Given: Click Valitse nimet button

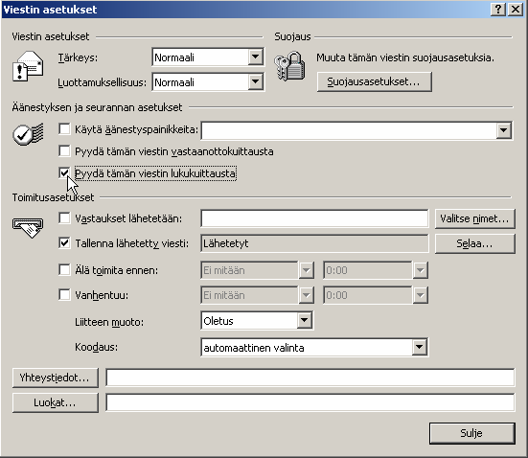Looking at the screenshot, I should 474,218.
